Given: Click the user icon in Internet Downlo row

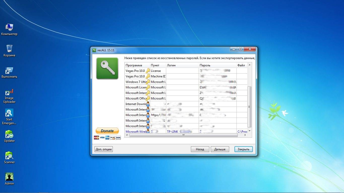Looking at the screenshot, I should click(148, 104).
